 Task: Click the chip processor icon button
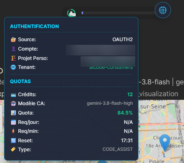(x=163, y=10)
